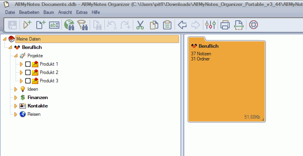
Task: Expand the Kontakte folder
Action: click(16, 106)
